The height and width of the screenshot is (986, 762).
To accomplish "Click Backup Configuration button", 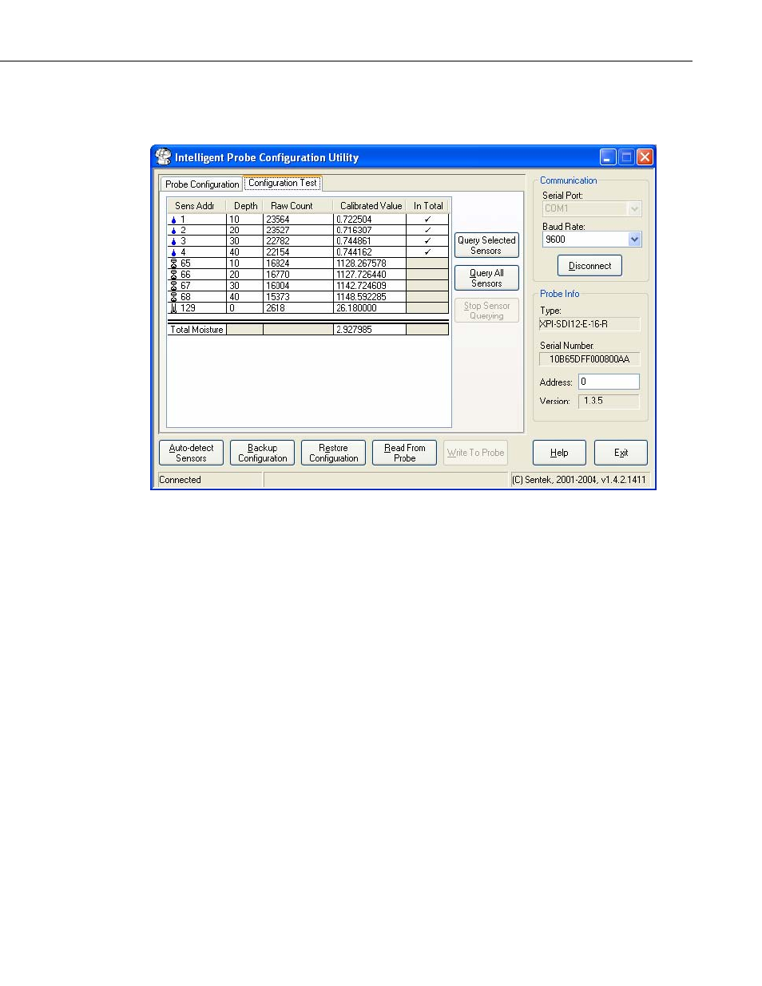I will pos(262,453).
